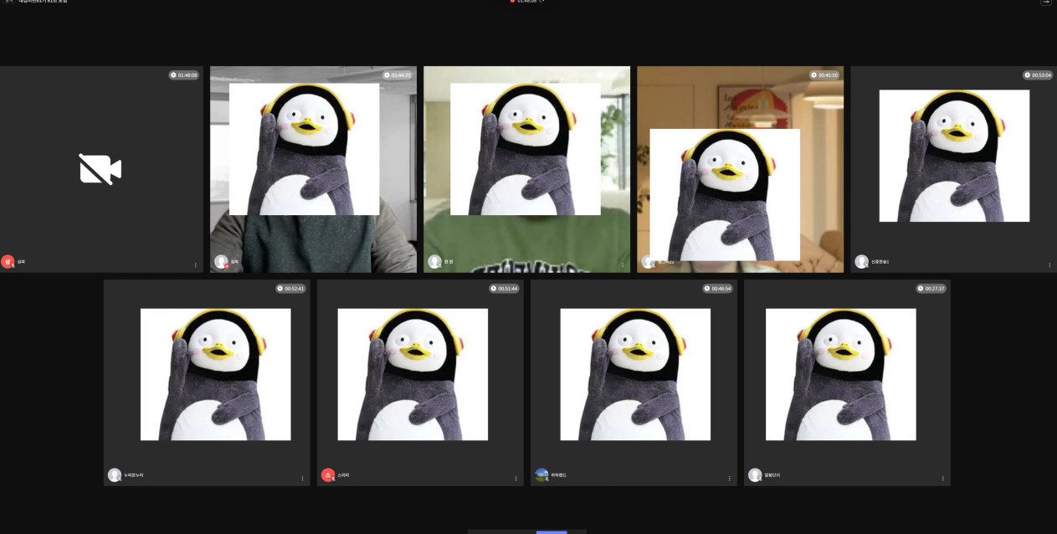Click the 01:48:08 timer badge
Screen dimensions: 1057x534
(x=184, y=74)
